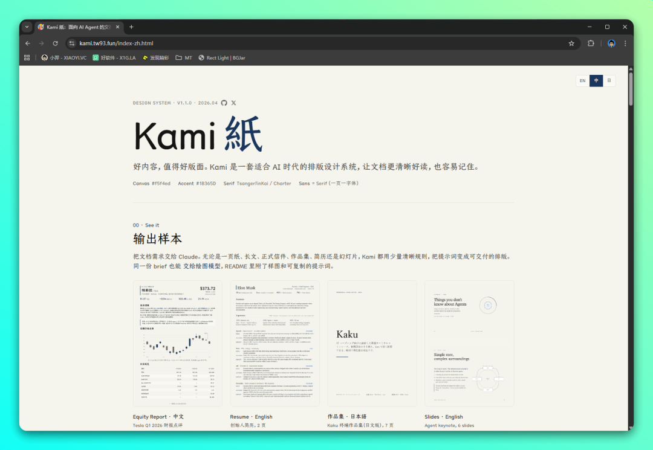The width and height of the screenshot is (653, 450).
Task: Click the 'Resume · English' caption
Action: [x=251, y=417]
